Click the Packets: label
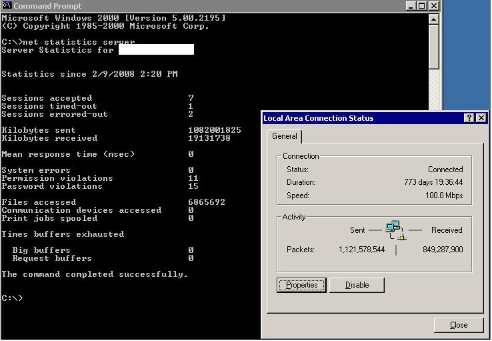The width and height of the screenshot is (492, 341). pyautogui.click(x=300, y=250)
